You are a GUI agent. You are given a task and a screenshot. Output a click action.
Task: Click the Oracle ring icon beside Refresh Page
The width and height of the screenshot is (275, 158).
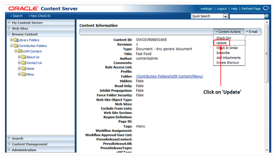point(266,8)
